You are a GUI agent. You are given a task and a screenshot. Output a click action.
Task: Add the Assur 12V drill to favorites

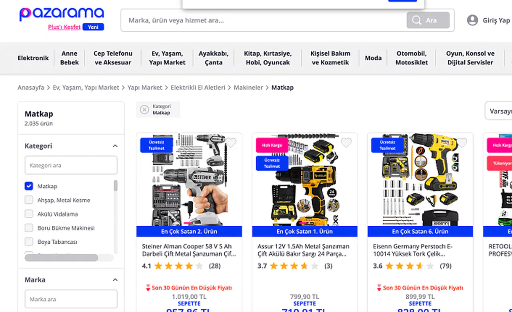346,143
